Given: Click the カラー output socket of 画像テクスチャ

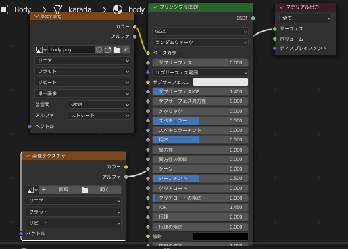Looking at the screenshot, I should click(x=126, y=167).
